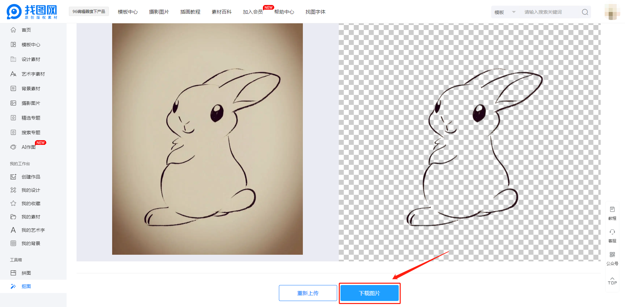This screenshot has height=307, width=625.
Task: Click the 抠图 magic wand icon
Action: (x=13, y=286)
